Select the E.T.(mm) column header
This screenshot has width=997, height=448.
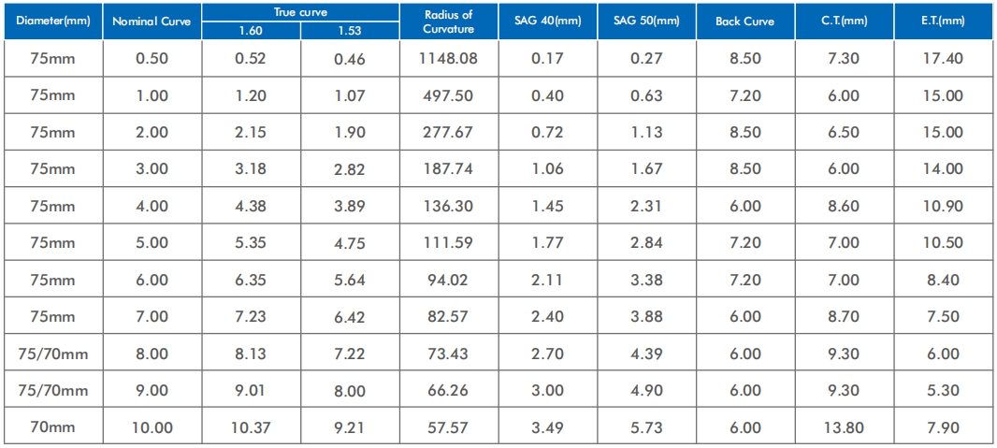[x=942, y=21]
